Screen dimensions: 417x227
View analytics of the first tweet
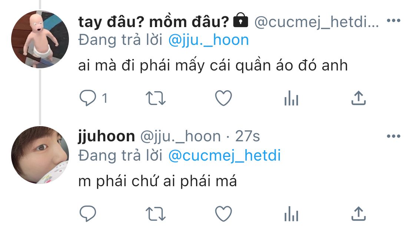tap(291, 98)
